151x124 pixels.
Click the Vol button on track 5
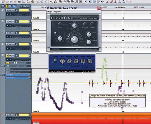click(7, 63)
